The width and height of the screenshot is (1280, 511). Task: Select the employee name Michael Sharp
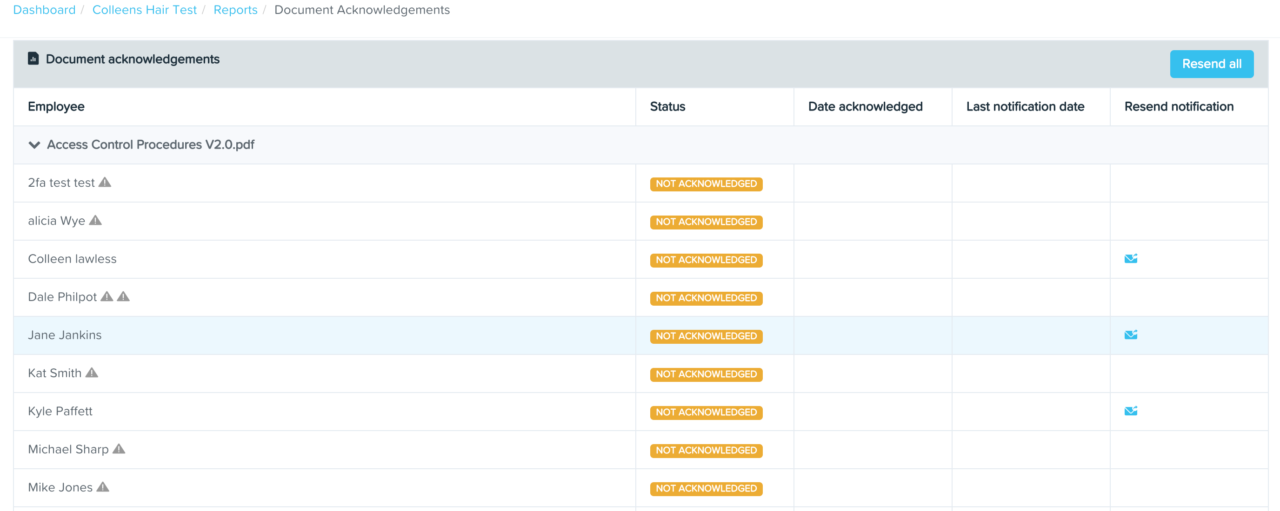coord(68,449)
